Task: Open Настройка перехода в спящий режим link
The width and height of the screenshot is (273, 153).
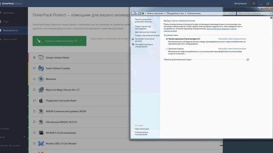Action: coord(144,45)
